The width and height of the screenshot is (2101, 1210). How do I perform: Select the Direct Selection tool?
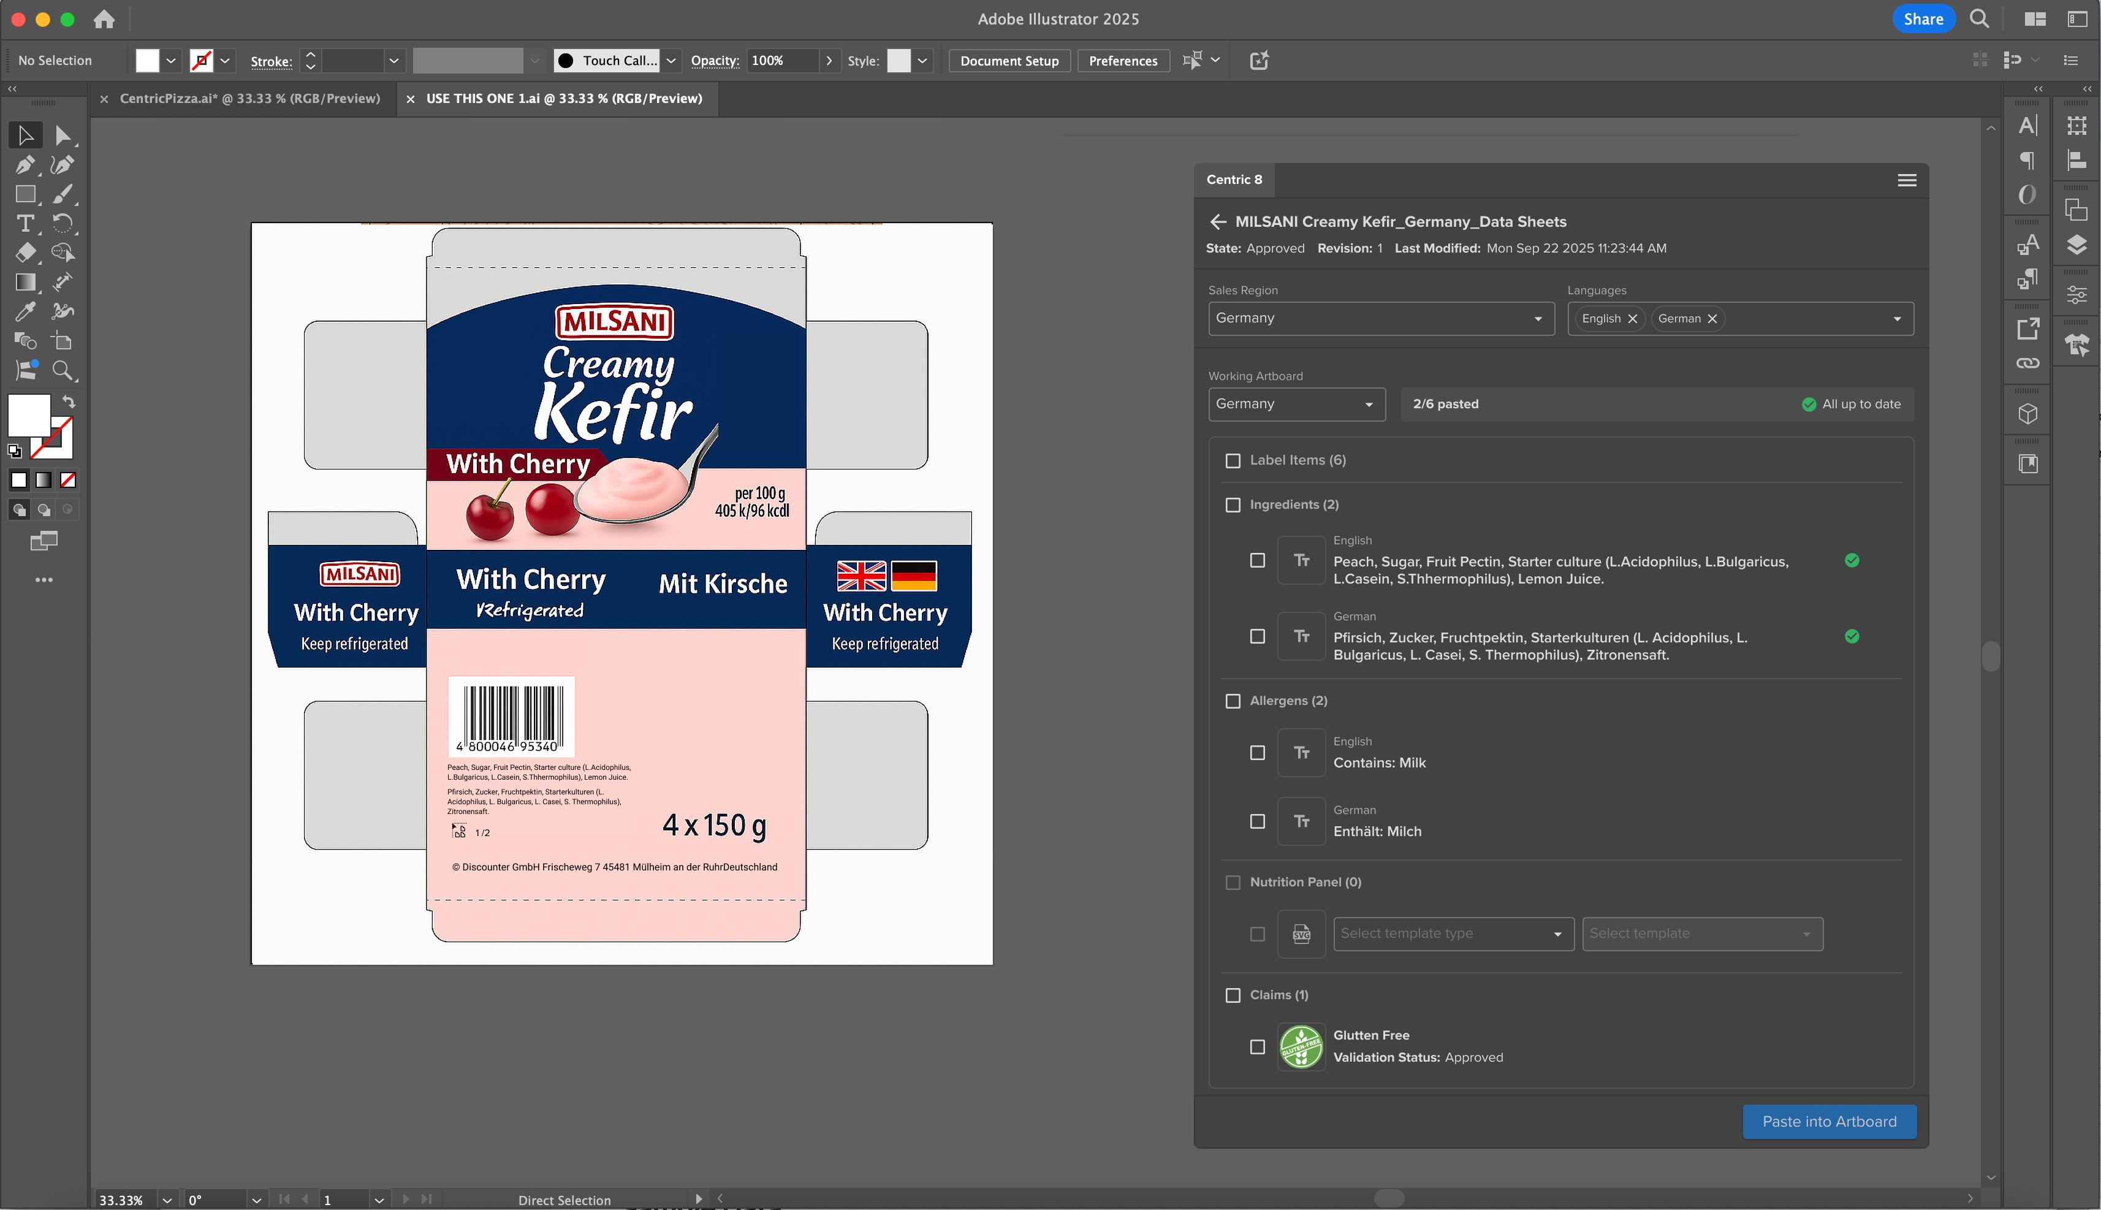63,135
